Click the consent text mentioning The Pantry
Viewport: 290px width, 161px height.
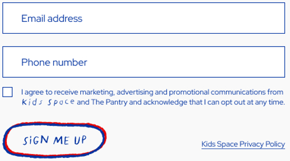(x=153, y=97)
